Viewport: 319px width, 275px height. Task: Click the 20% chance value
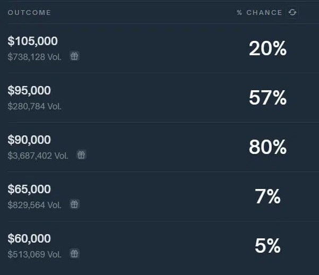(x=268, y=48)
